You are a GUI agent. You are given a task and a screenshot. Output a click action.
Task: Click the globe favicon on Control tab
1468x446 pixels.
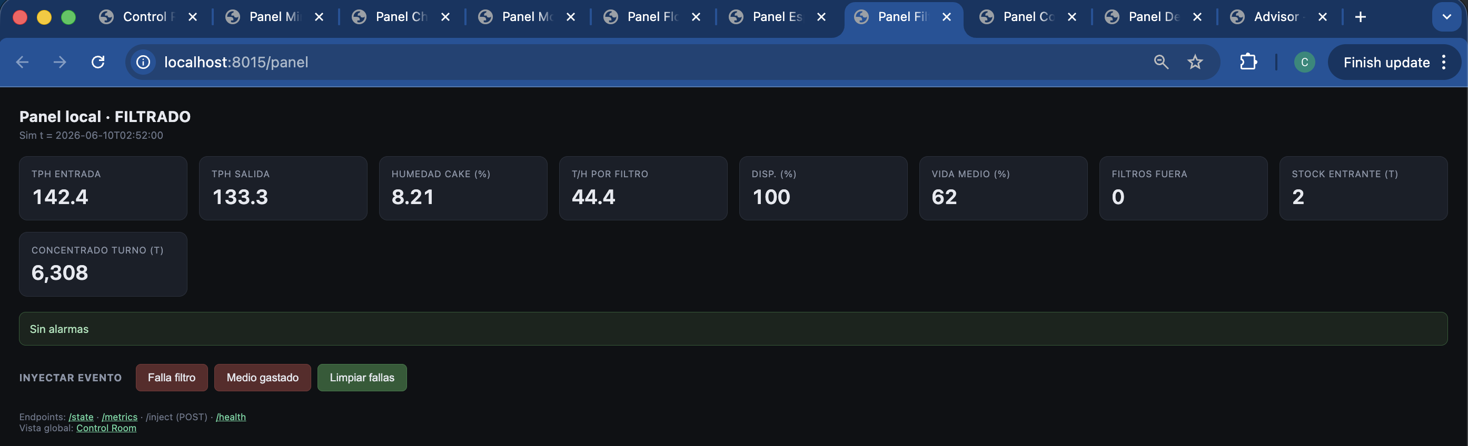(x=106, y=17)
